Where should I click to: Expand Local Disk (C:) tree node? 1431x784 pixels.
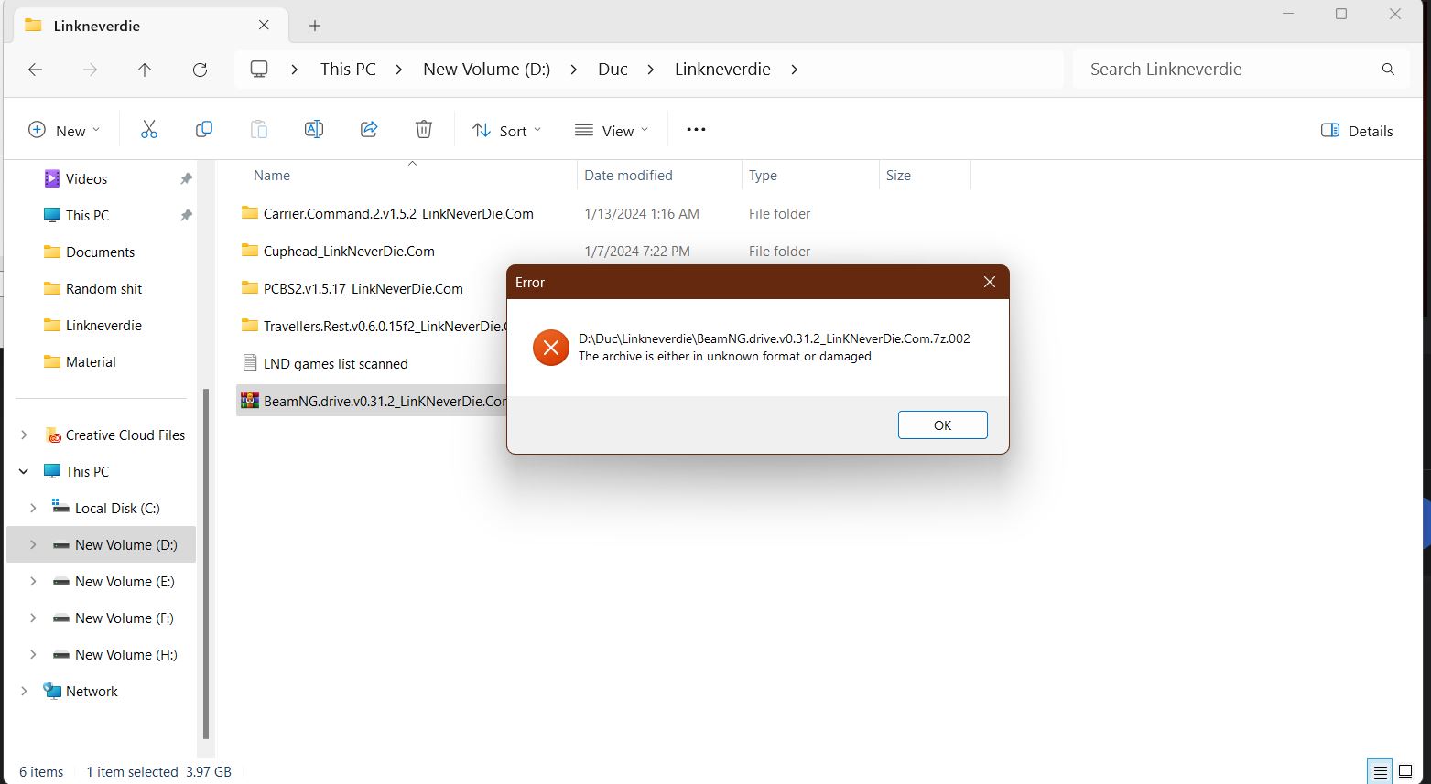(x=33, y=508)
